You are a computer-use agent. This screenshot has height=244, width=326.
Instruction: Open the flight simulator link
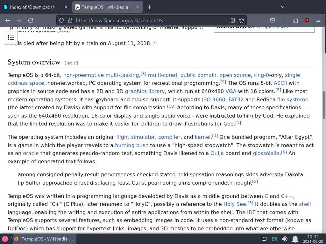coord(136,137)
